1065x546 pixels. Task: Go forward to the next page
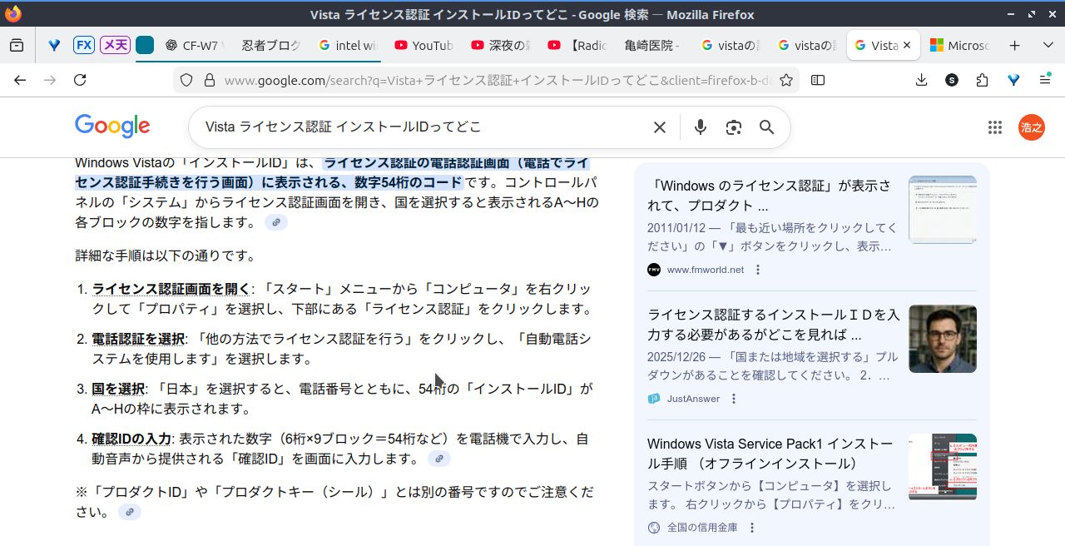coord(50,80)
